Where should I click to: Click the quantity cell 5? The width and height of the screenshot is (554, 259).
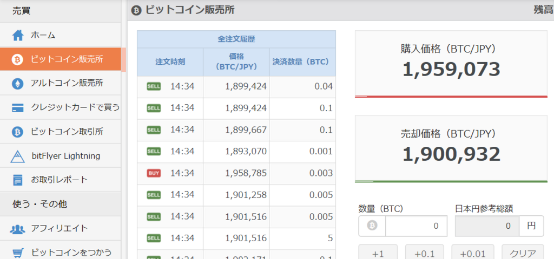pyautogui.click(x=302, y=238)
